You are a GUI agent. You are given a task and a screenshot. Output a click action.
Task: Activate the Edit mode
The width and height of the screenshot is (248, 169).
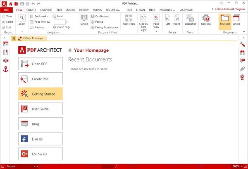7,27
